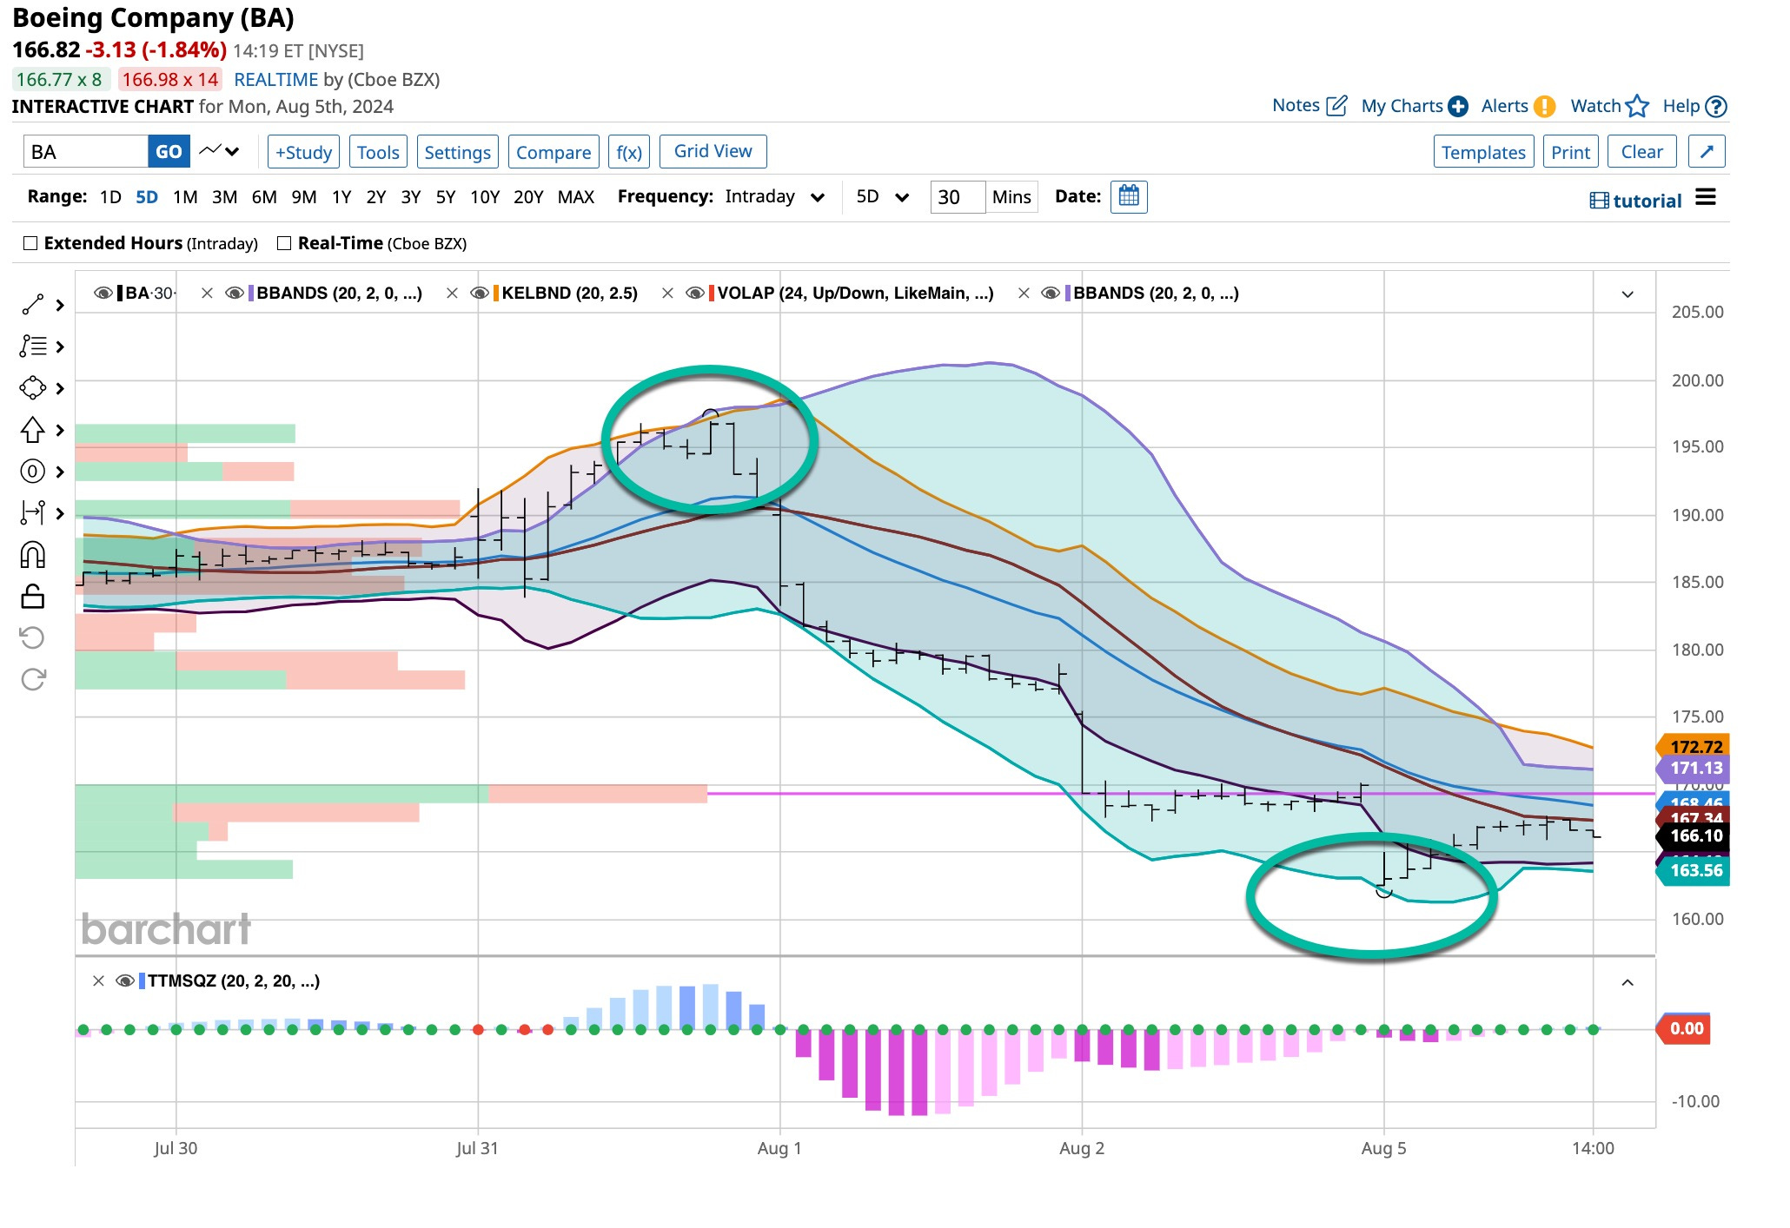Viewport: 1790px width, 1228px height.
Task: Add to My Charts plus icon
Action: click(x=1458, y=106)
